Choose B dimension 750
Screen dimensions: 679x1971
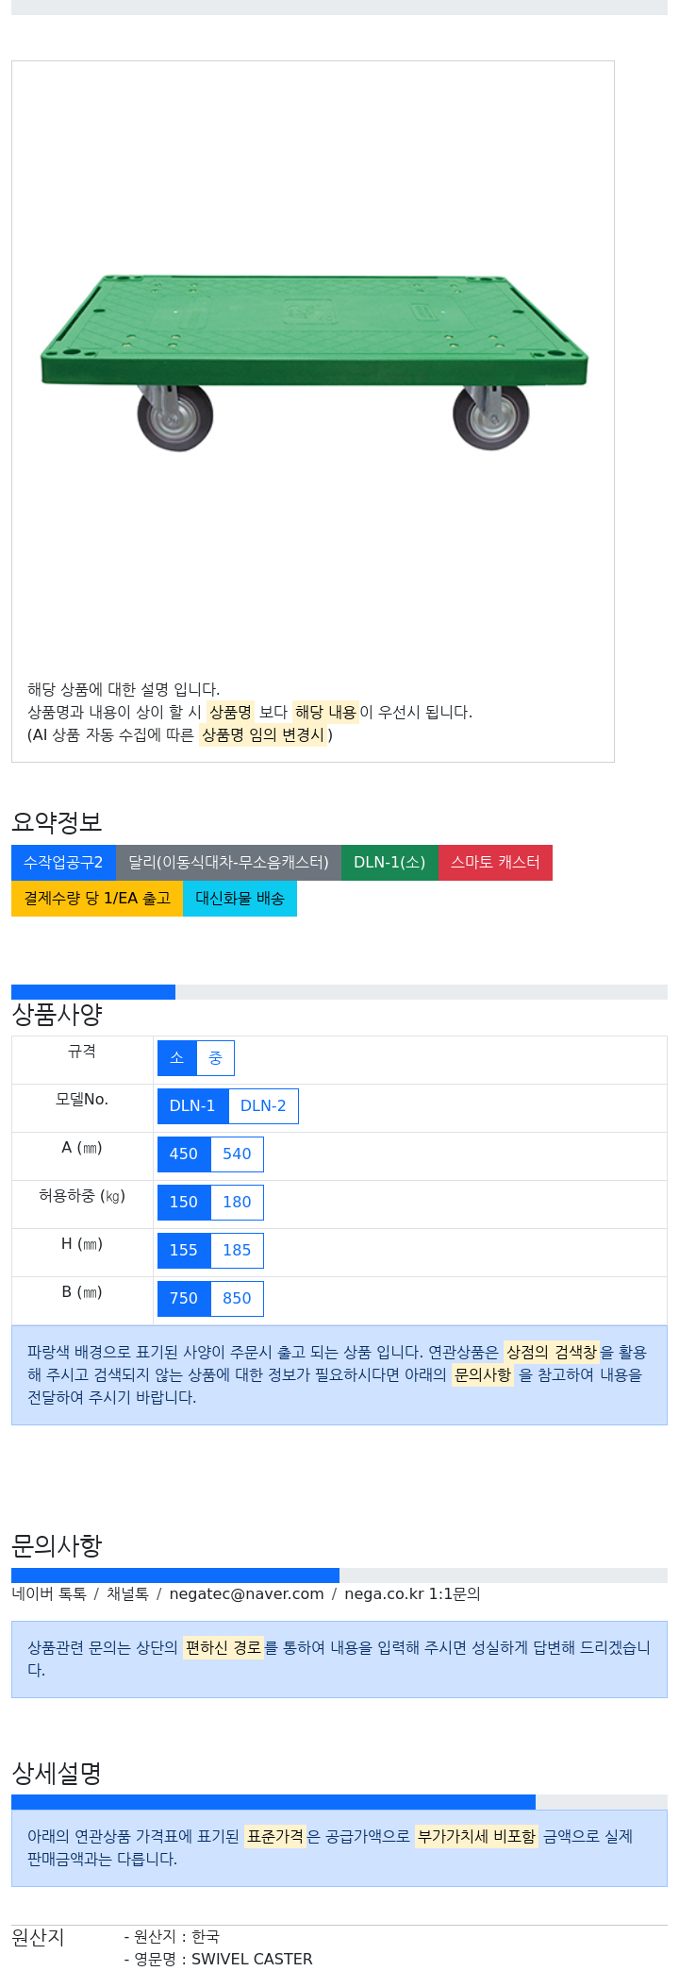[x=184, y=1299]
